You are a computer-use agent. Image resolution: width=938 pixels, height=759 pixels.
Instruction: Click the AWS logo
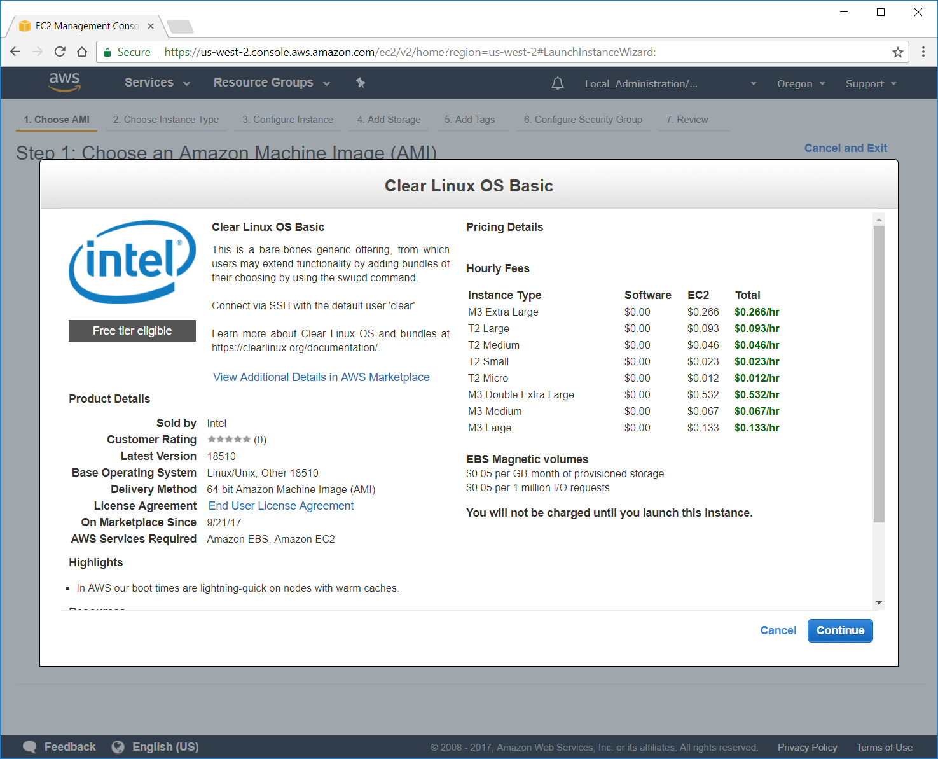[64, 82]
